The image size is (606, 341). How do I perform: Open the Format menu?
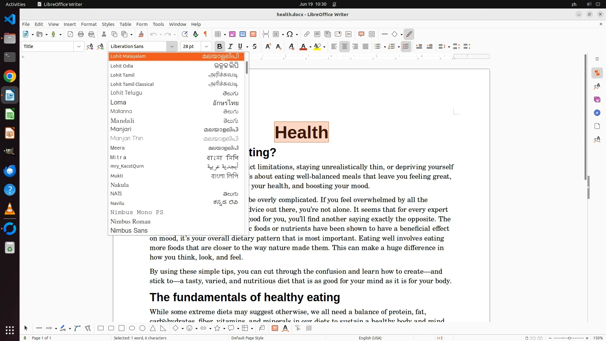point(89,24)
